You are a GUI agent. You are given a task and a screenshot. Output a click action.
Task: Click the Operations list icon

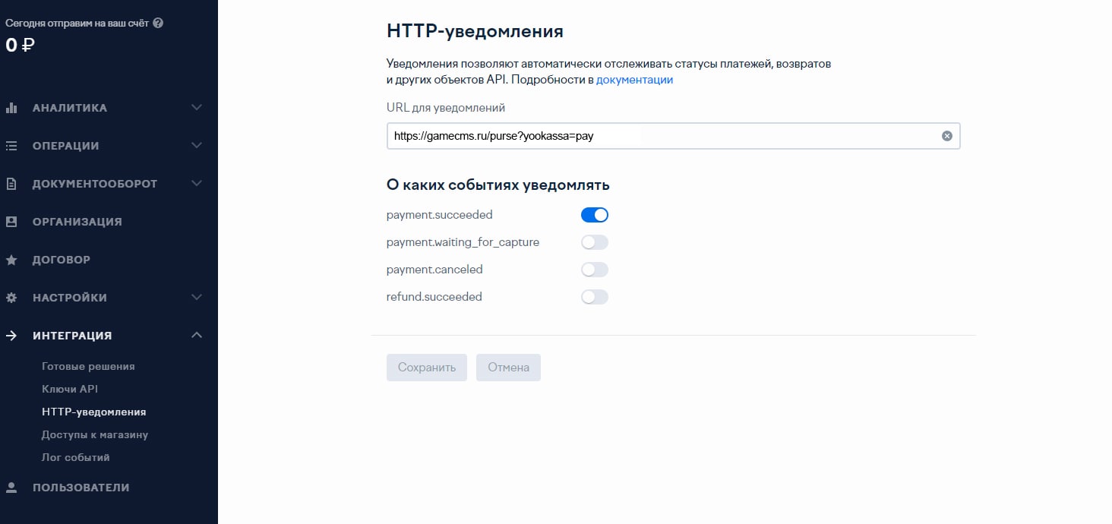11,146
